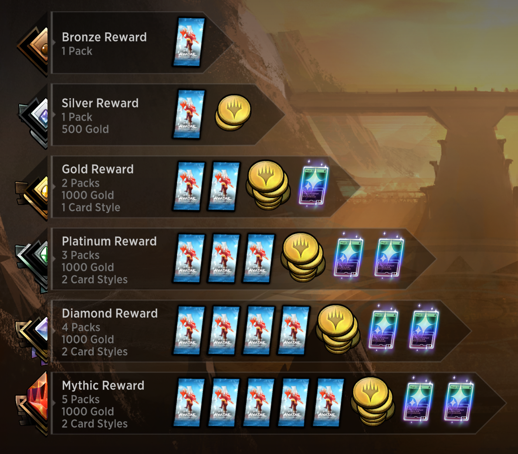The height and width of the screenshot is (454, 518).
Task: Click the coin stack in Mythic Reward row
Action: [372, 401]
